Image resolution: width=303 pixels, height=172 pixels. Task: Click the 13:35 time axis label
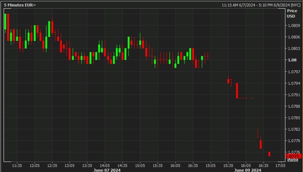[87, 166]
